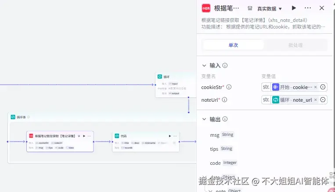
Task: Click the info icon next to noteUrl
Action: pyautogui.click(x=224, y=100)
